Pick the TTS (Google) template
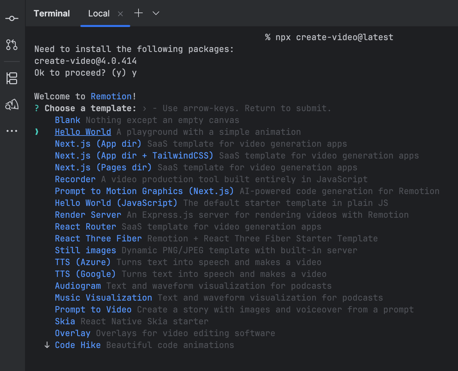This screenshot has height=371, width=458. [x=85, y=274]
